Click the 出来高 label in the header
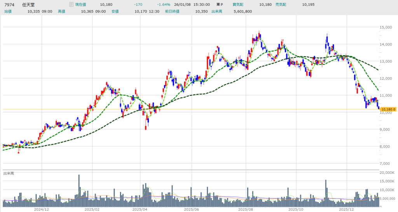This screenshot has height=212, width=398. [x=216, y=12]
